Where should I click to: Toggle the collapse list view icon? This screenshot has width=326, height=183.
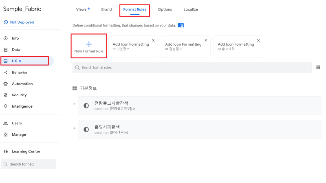[x=318, y=67]
